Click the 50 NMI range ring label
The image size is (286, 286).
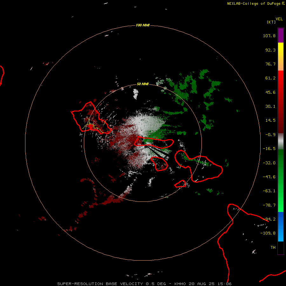click(143, 84)
